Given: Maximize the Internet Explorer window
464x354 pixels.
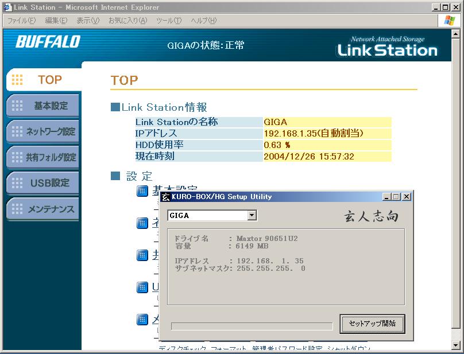Looking at the screenshot, I should (x=446, y=7).
